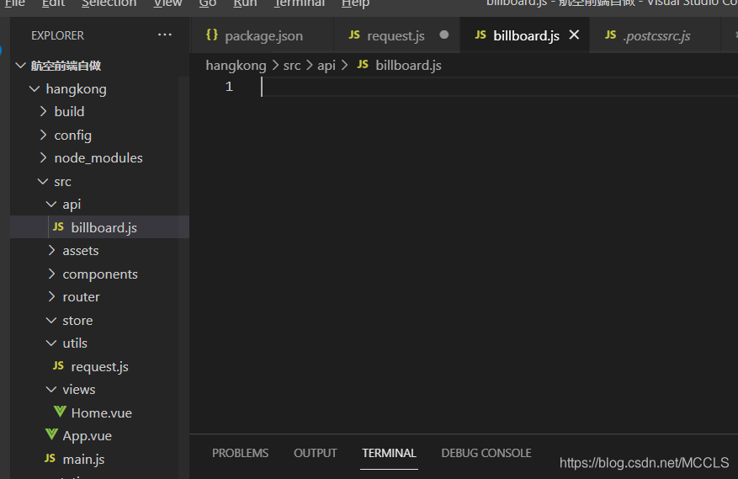Expand the build folder

pos(43,111)
